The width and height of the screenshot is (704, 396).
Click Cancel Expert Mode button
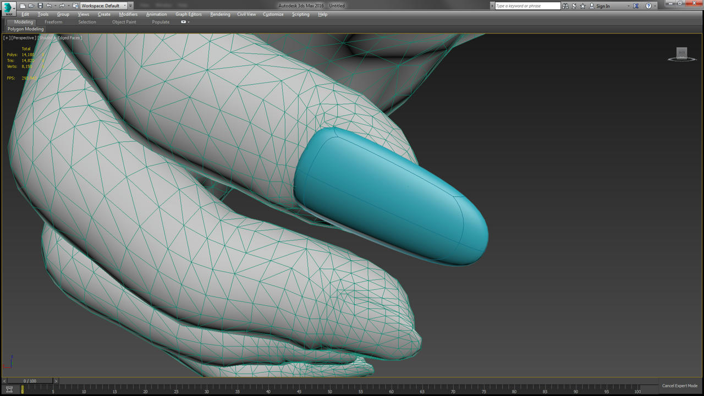pos(680,386)
